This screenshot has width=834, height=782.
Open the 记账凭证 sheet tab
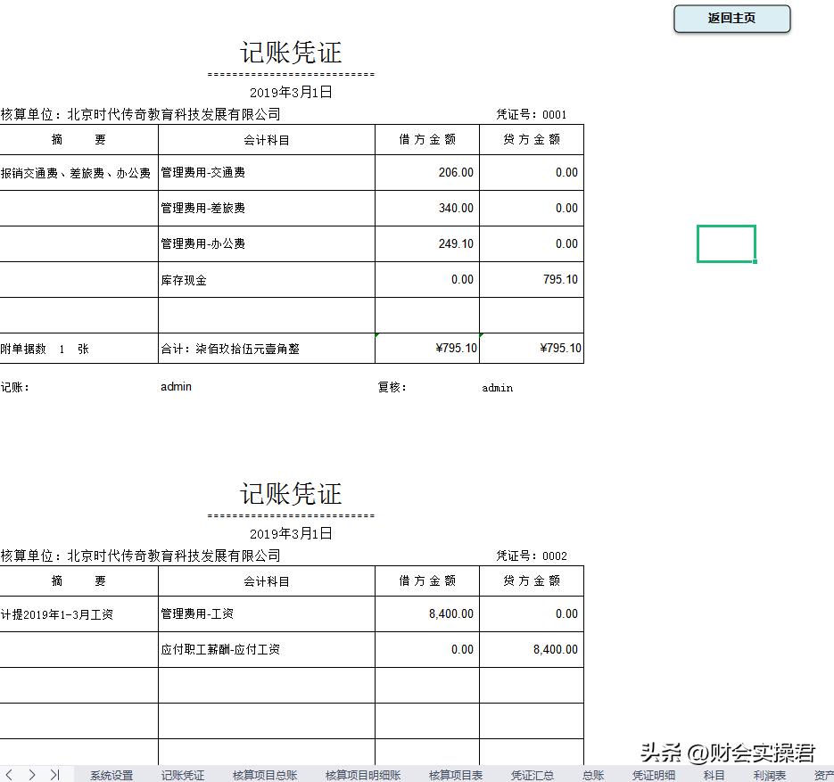tap(182, 775)
